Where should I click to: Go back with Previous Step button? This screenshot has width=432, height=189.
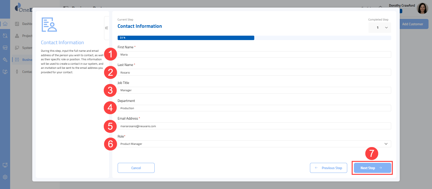pyautogui.click(x=328, y=168)
